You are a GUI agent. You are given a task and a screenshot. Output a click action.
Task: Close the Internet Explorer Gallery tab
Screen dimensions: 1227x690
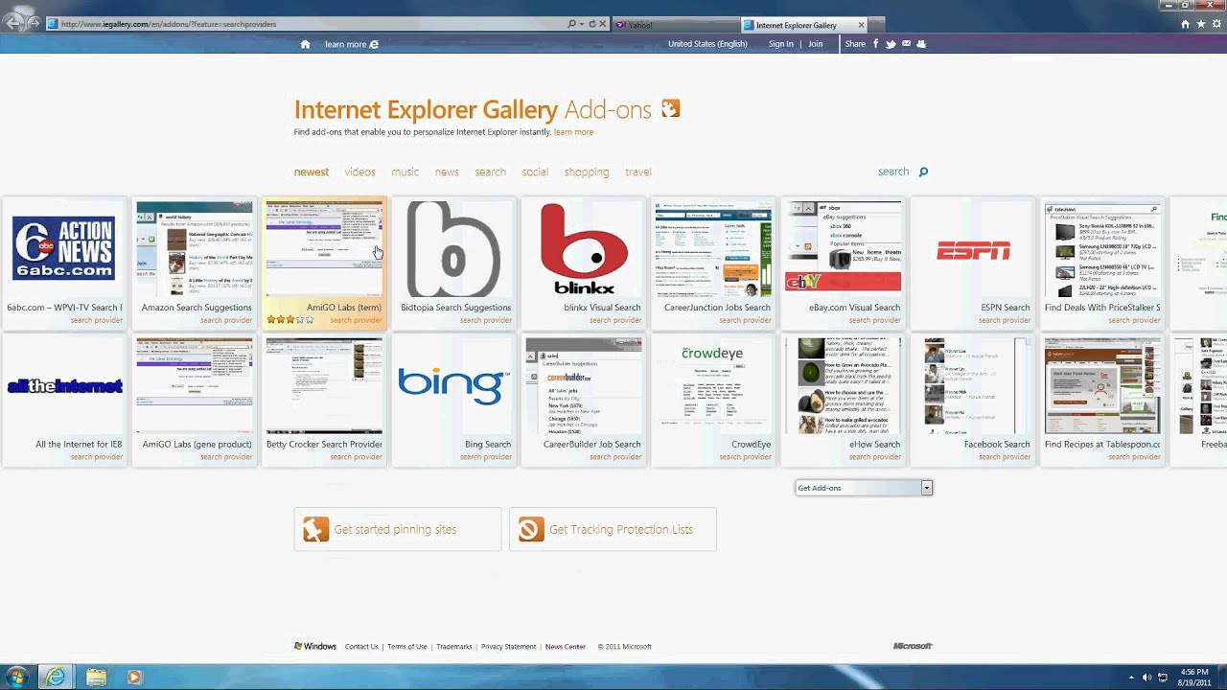pos(861,25)
